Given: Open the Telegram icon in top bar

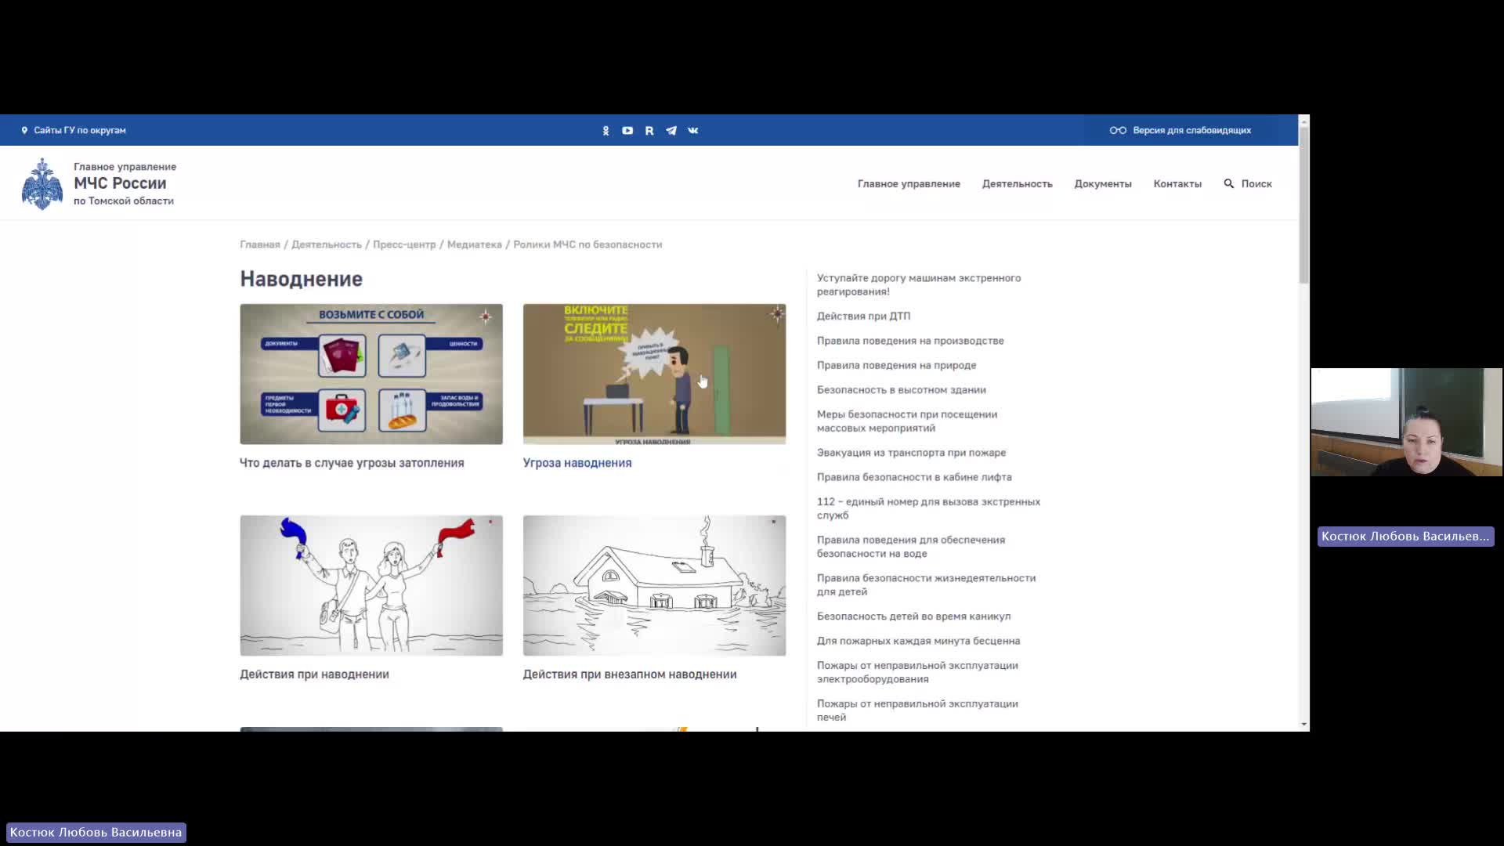Looking at the screenshot, I should point(671,131).
